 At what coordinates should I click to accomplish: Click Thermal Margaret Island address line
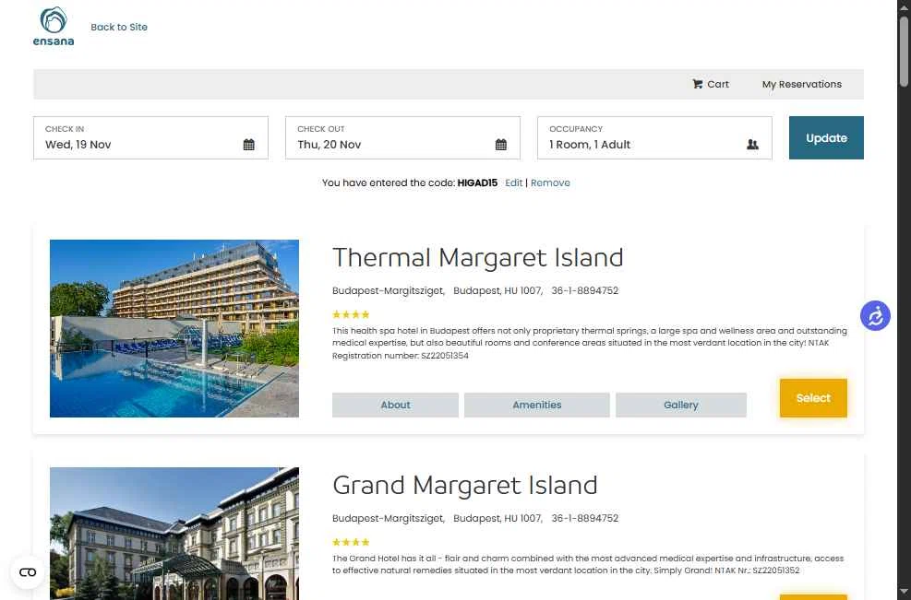click(x=475, y=290)
